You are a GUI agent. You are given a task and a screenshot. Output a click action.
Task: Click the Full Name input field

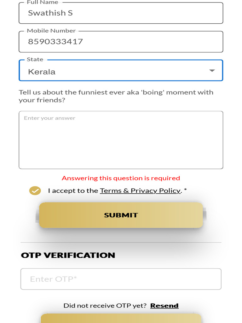tap(121, 13)
